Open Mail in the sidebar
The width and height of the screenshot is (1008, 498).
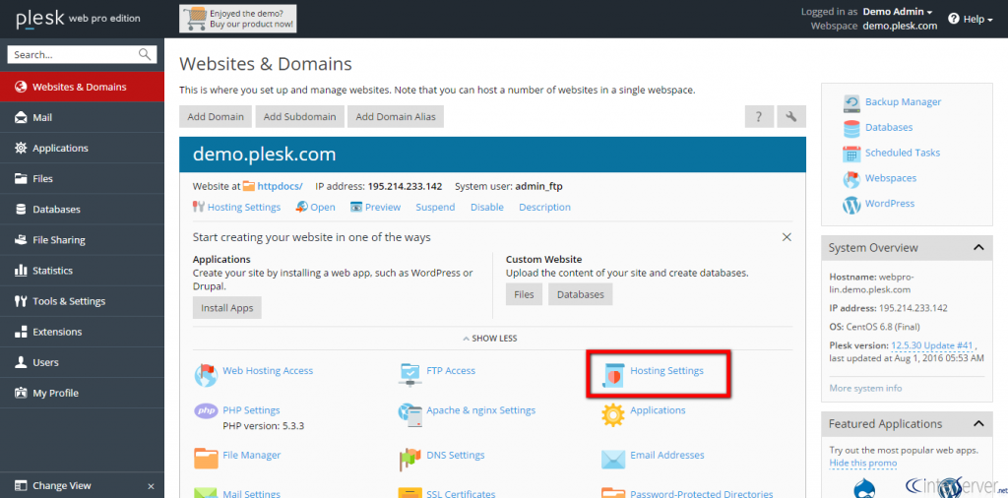pos(83,117)
